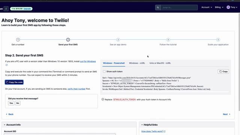Click the Send your first SMS step label
The height and width of the screenshot is (135, 240).
pyautogui.click(x=68, y=45)
